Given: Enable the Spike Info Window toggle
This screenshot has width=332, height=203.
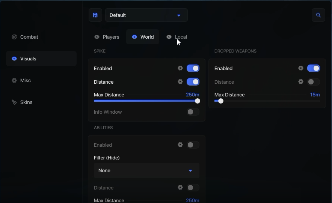Looking at the screenshot, I should click(193, 112).
